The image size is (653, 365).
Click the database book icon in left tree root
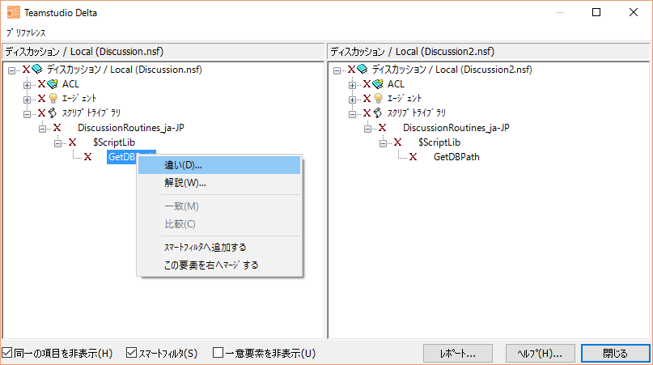click(38, 70)
